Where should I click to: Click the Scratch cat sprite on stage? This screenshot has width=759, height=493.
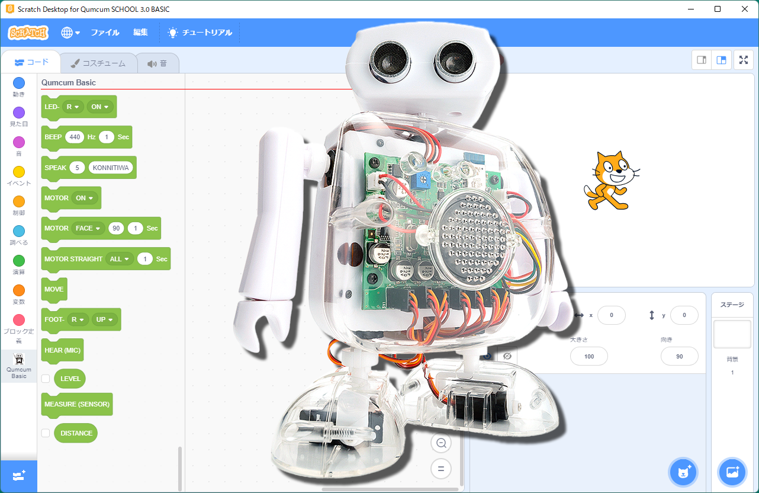tap(612, 180)
